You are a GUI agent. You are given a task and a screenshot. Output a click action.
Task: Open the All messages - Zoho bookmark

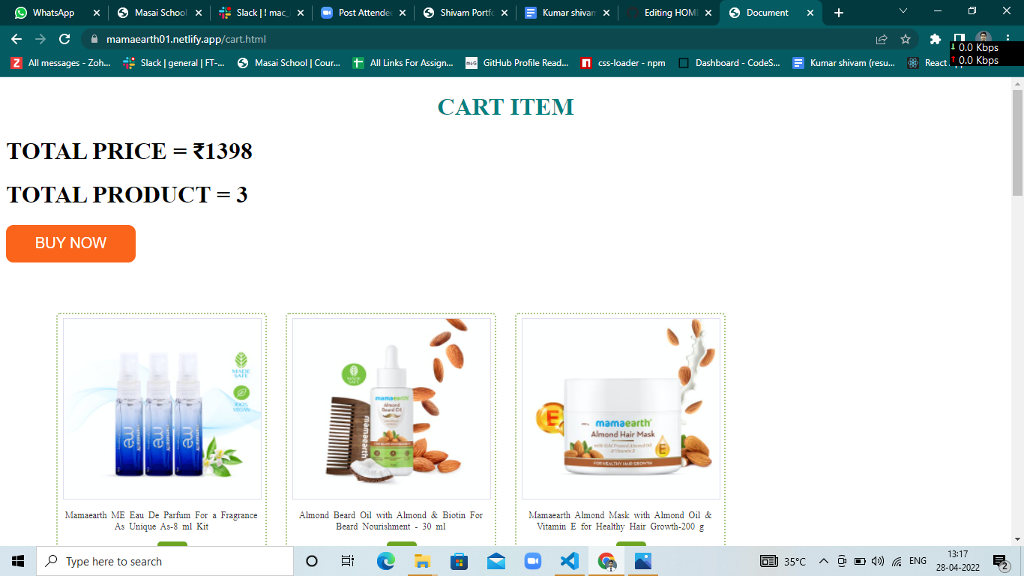(61, 63)
